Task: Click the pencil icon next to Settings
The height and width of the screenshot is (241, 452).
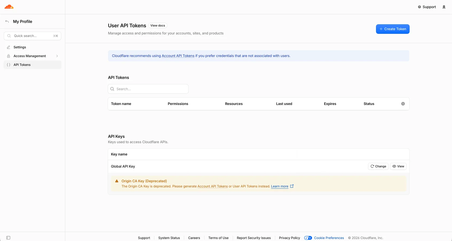Action: (9, 47)
